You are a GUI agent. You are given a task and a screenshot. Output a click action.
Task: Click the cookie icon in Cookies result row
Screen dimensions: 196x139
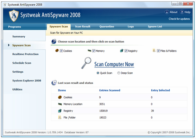pos(60,97)
